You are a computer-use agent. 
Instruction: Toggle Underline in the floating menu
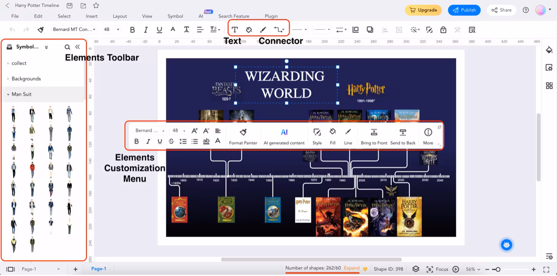(x=160, y=142)
